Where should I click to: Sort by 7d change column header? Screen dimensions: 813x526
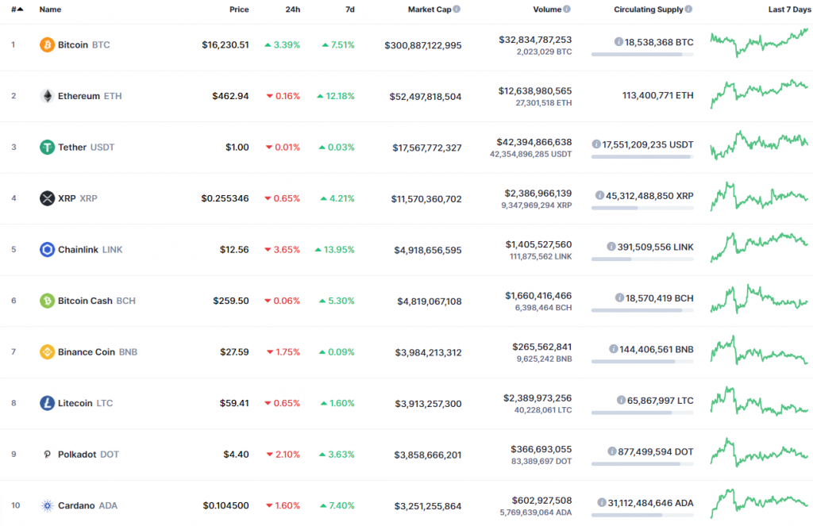click(x=350, y=10)
